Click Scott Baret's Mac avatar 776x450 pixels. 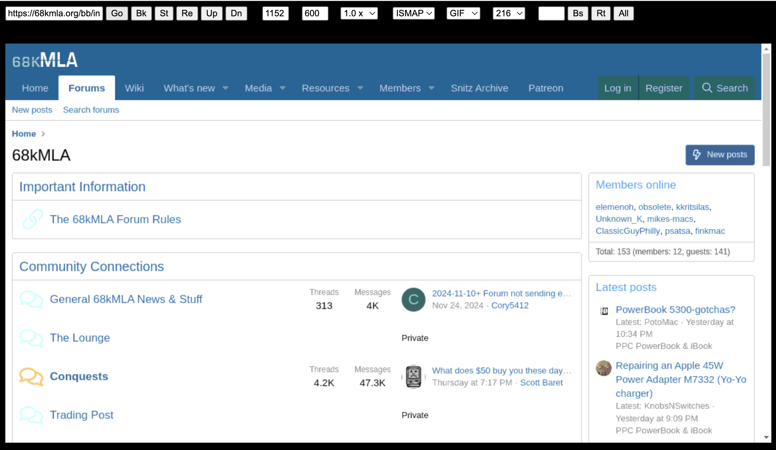point(413,376)
